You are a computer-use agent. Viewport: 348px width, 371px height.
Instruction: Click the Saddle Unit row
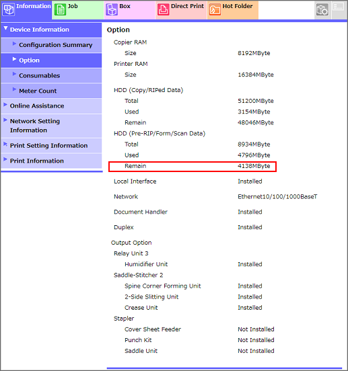click(199, 351)
